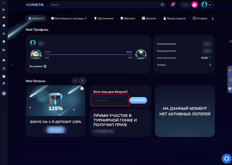Open the leaderboard ranking sidebar icon
This screenshot has width=232, height=165.
pyautogui.click(x=4, y=50)
